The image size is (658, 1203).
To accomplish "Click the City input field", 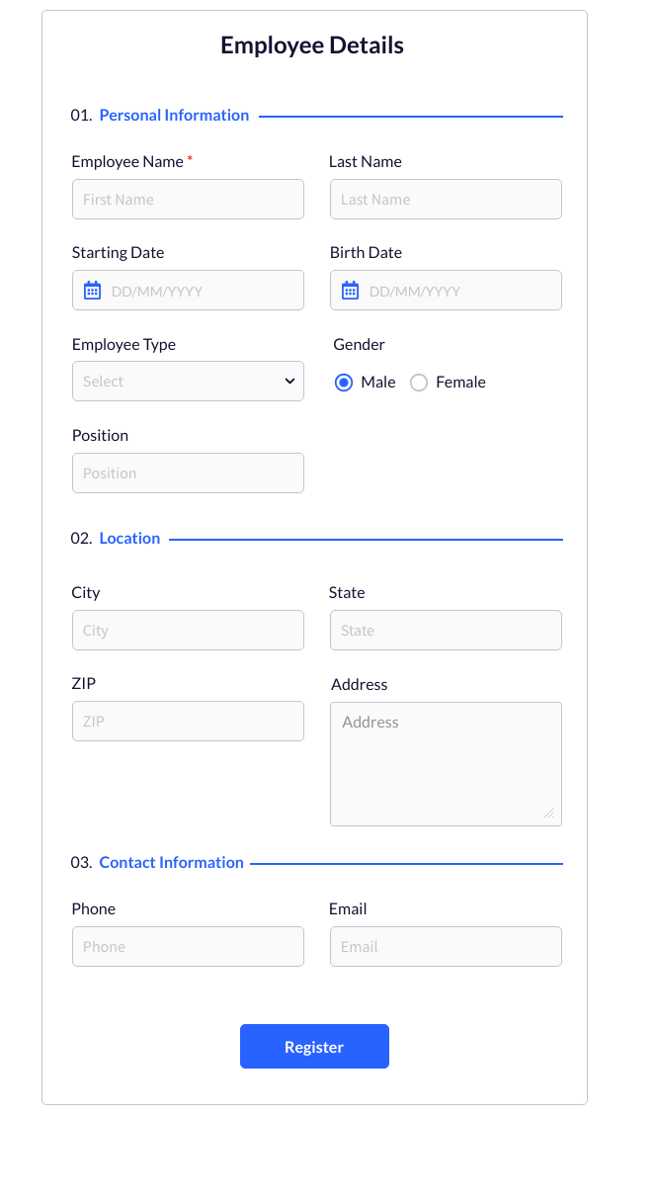I will pos(188,631).
